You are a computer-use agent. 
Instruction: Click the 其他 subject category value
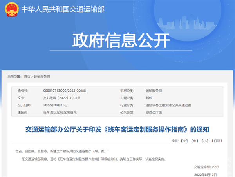pyautogui.click(x=149, y=98)
